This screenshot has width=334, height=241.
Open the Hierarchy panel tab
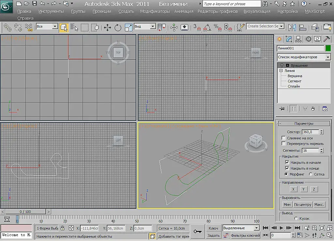coord(298,39)
